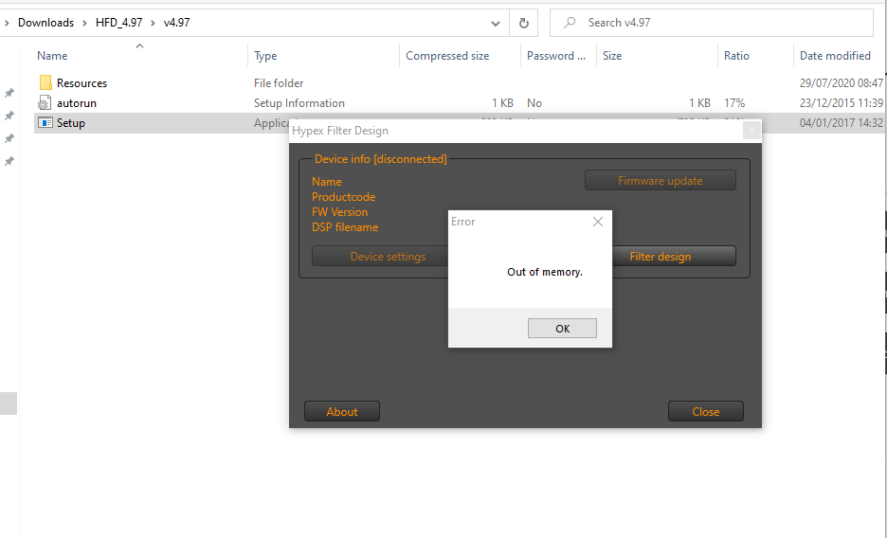This screenshot has width=887, height=538.
Task: Click 'File folder' type cell
Action: click(279, 83)
